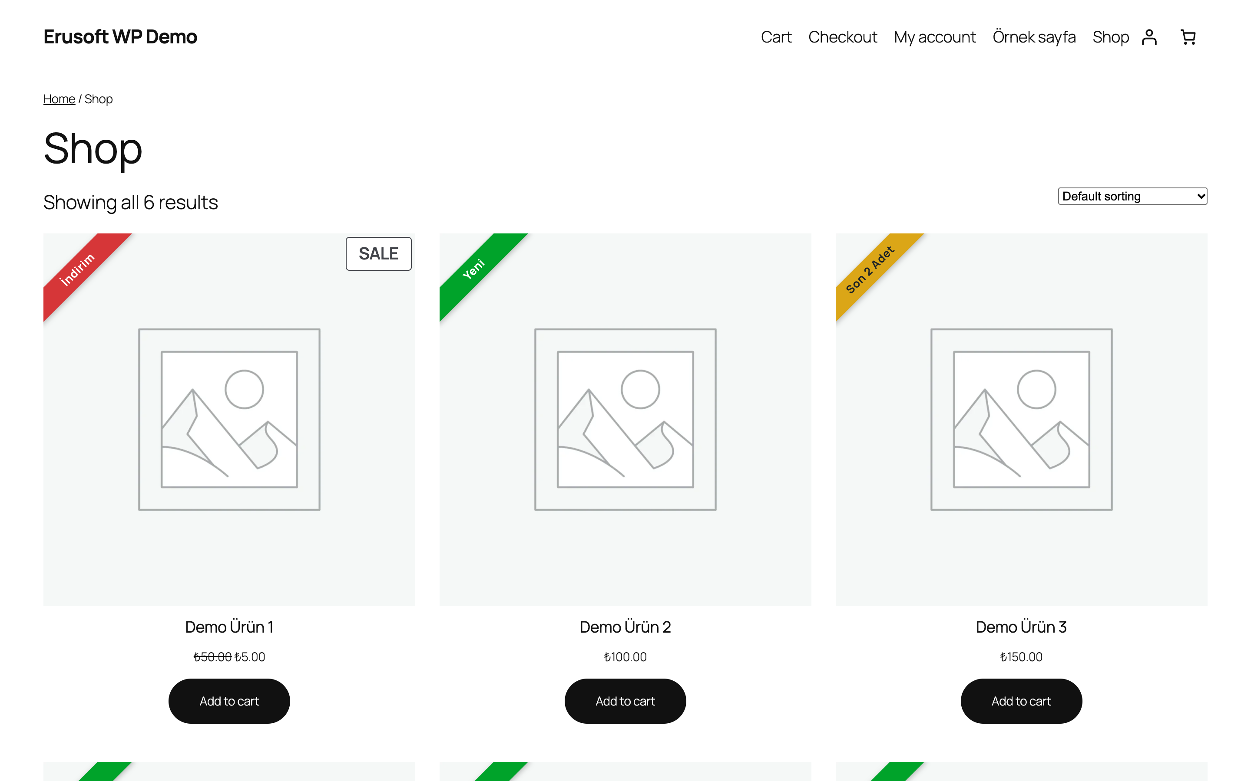Add Demo Ürün 1 to cart
Image resolution: width=1251 pixels, height=781 pixels.
click(229, 701)
